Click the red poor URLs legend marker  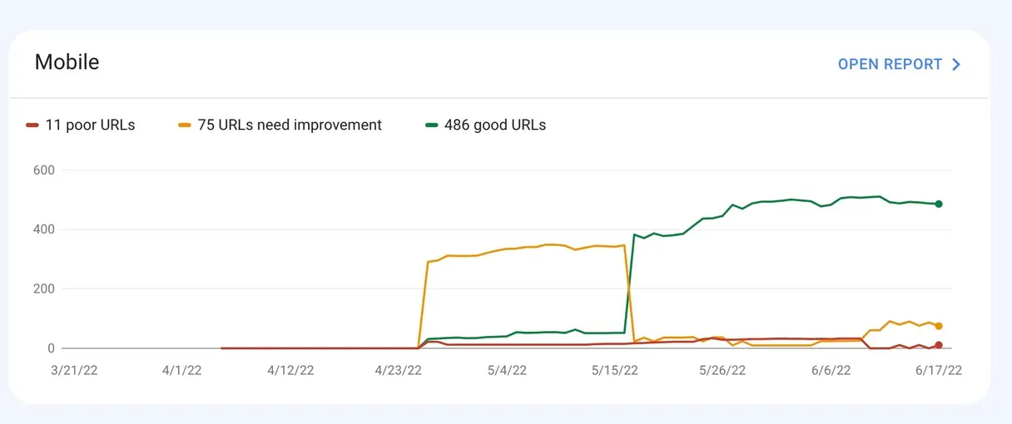(x=32, y=126)
